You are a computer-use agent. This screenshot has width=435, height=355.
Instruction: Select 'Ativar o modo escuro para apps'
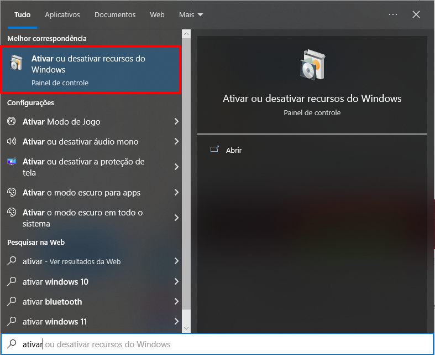point(91,192)
